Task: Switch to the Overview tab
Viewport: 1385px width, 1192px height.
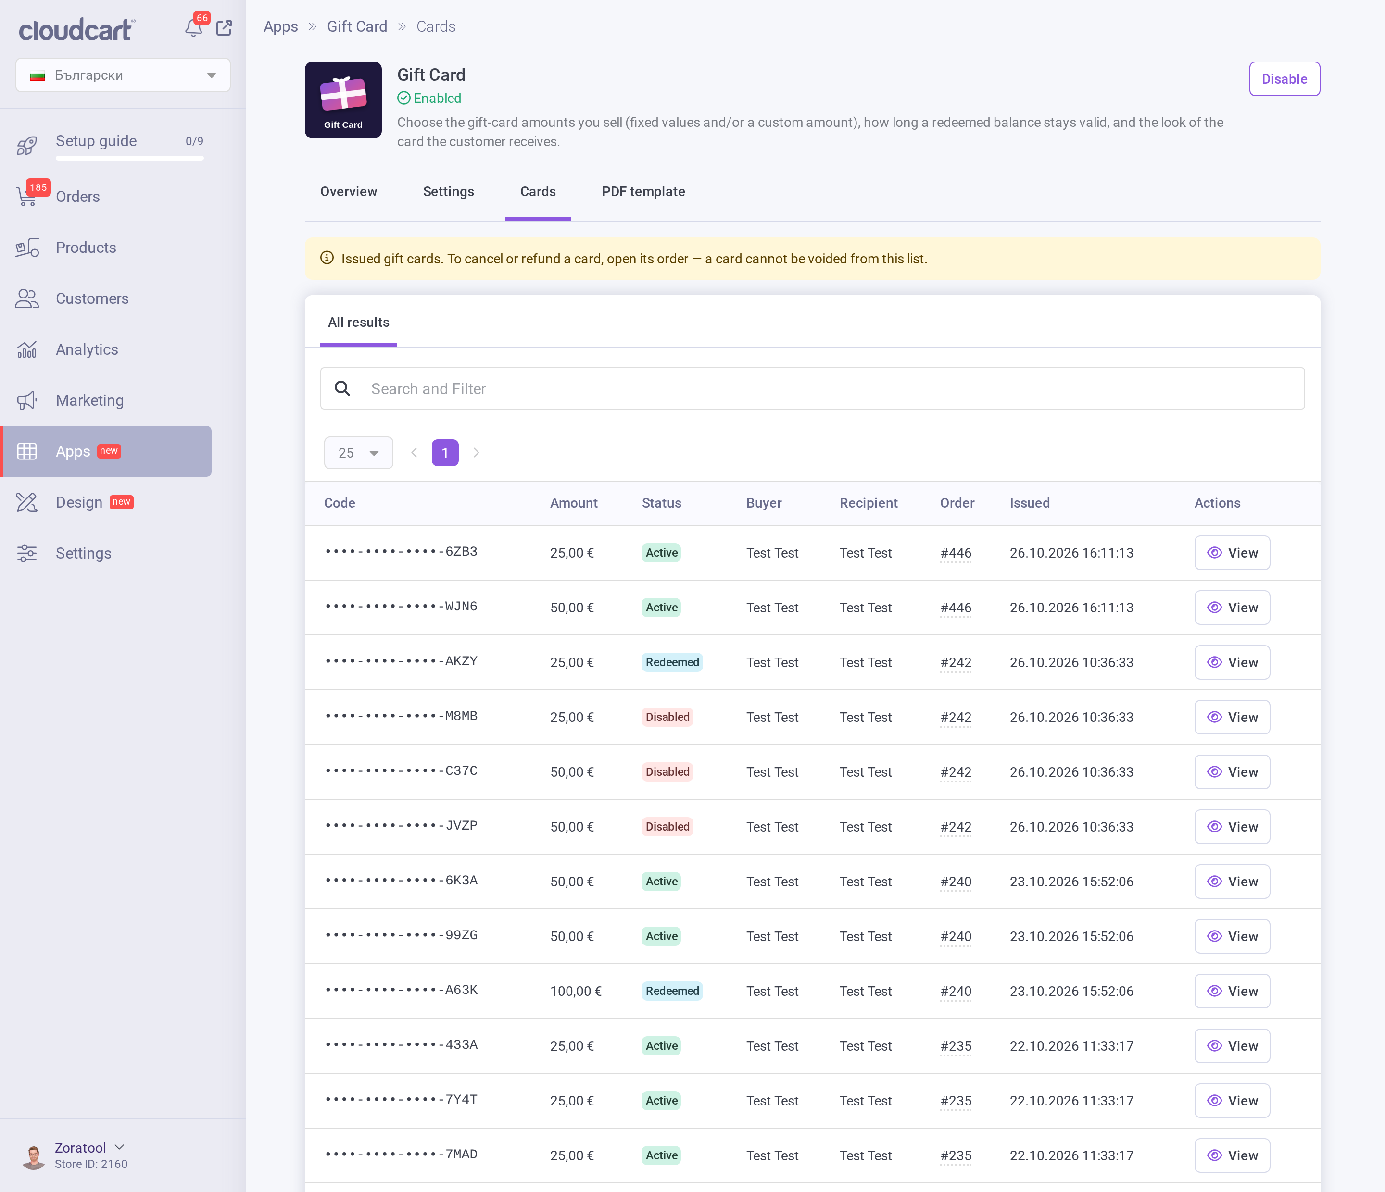Action: (x=348, y=192)
